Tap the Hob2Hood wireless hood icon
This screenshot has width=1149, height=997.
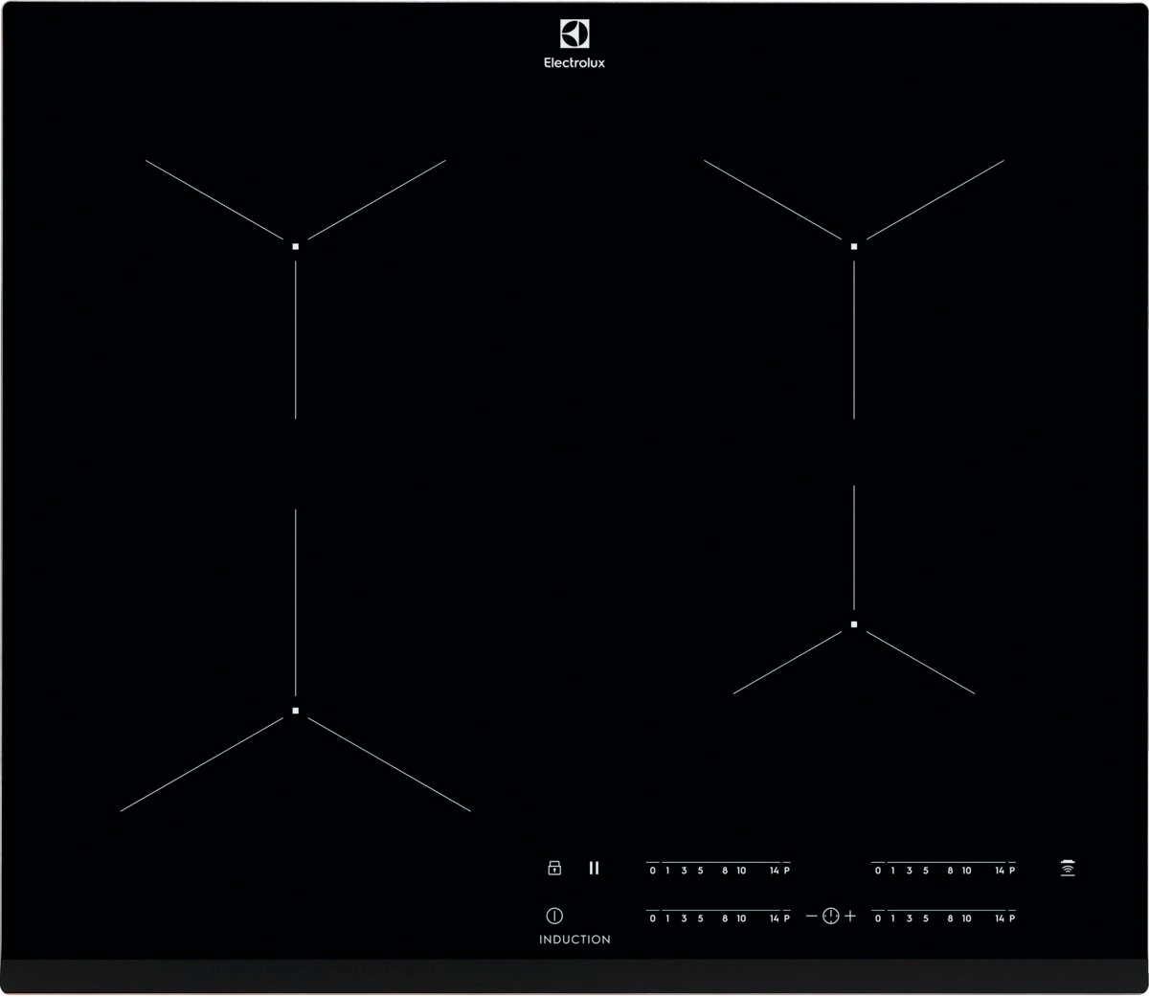pos(1068,868)
